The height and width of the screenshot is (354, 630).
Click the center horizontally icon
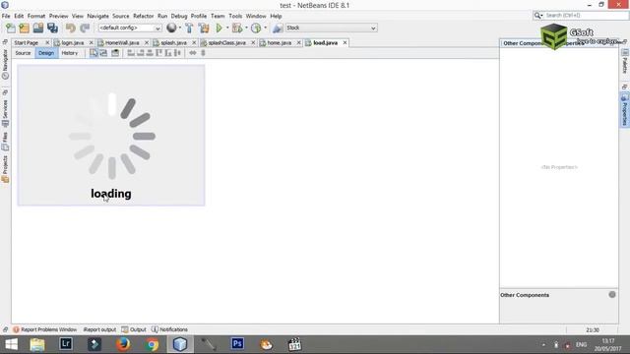[x=150, y=53]
